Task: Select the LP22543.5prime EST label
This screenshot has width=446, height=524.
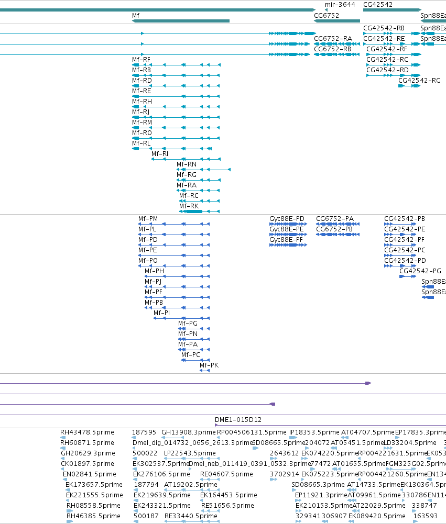Action: 190,453
